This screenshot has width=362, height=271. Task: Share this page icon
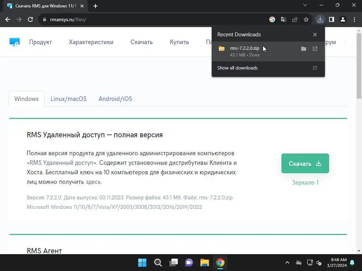(x=295, y=20)
